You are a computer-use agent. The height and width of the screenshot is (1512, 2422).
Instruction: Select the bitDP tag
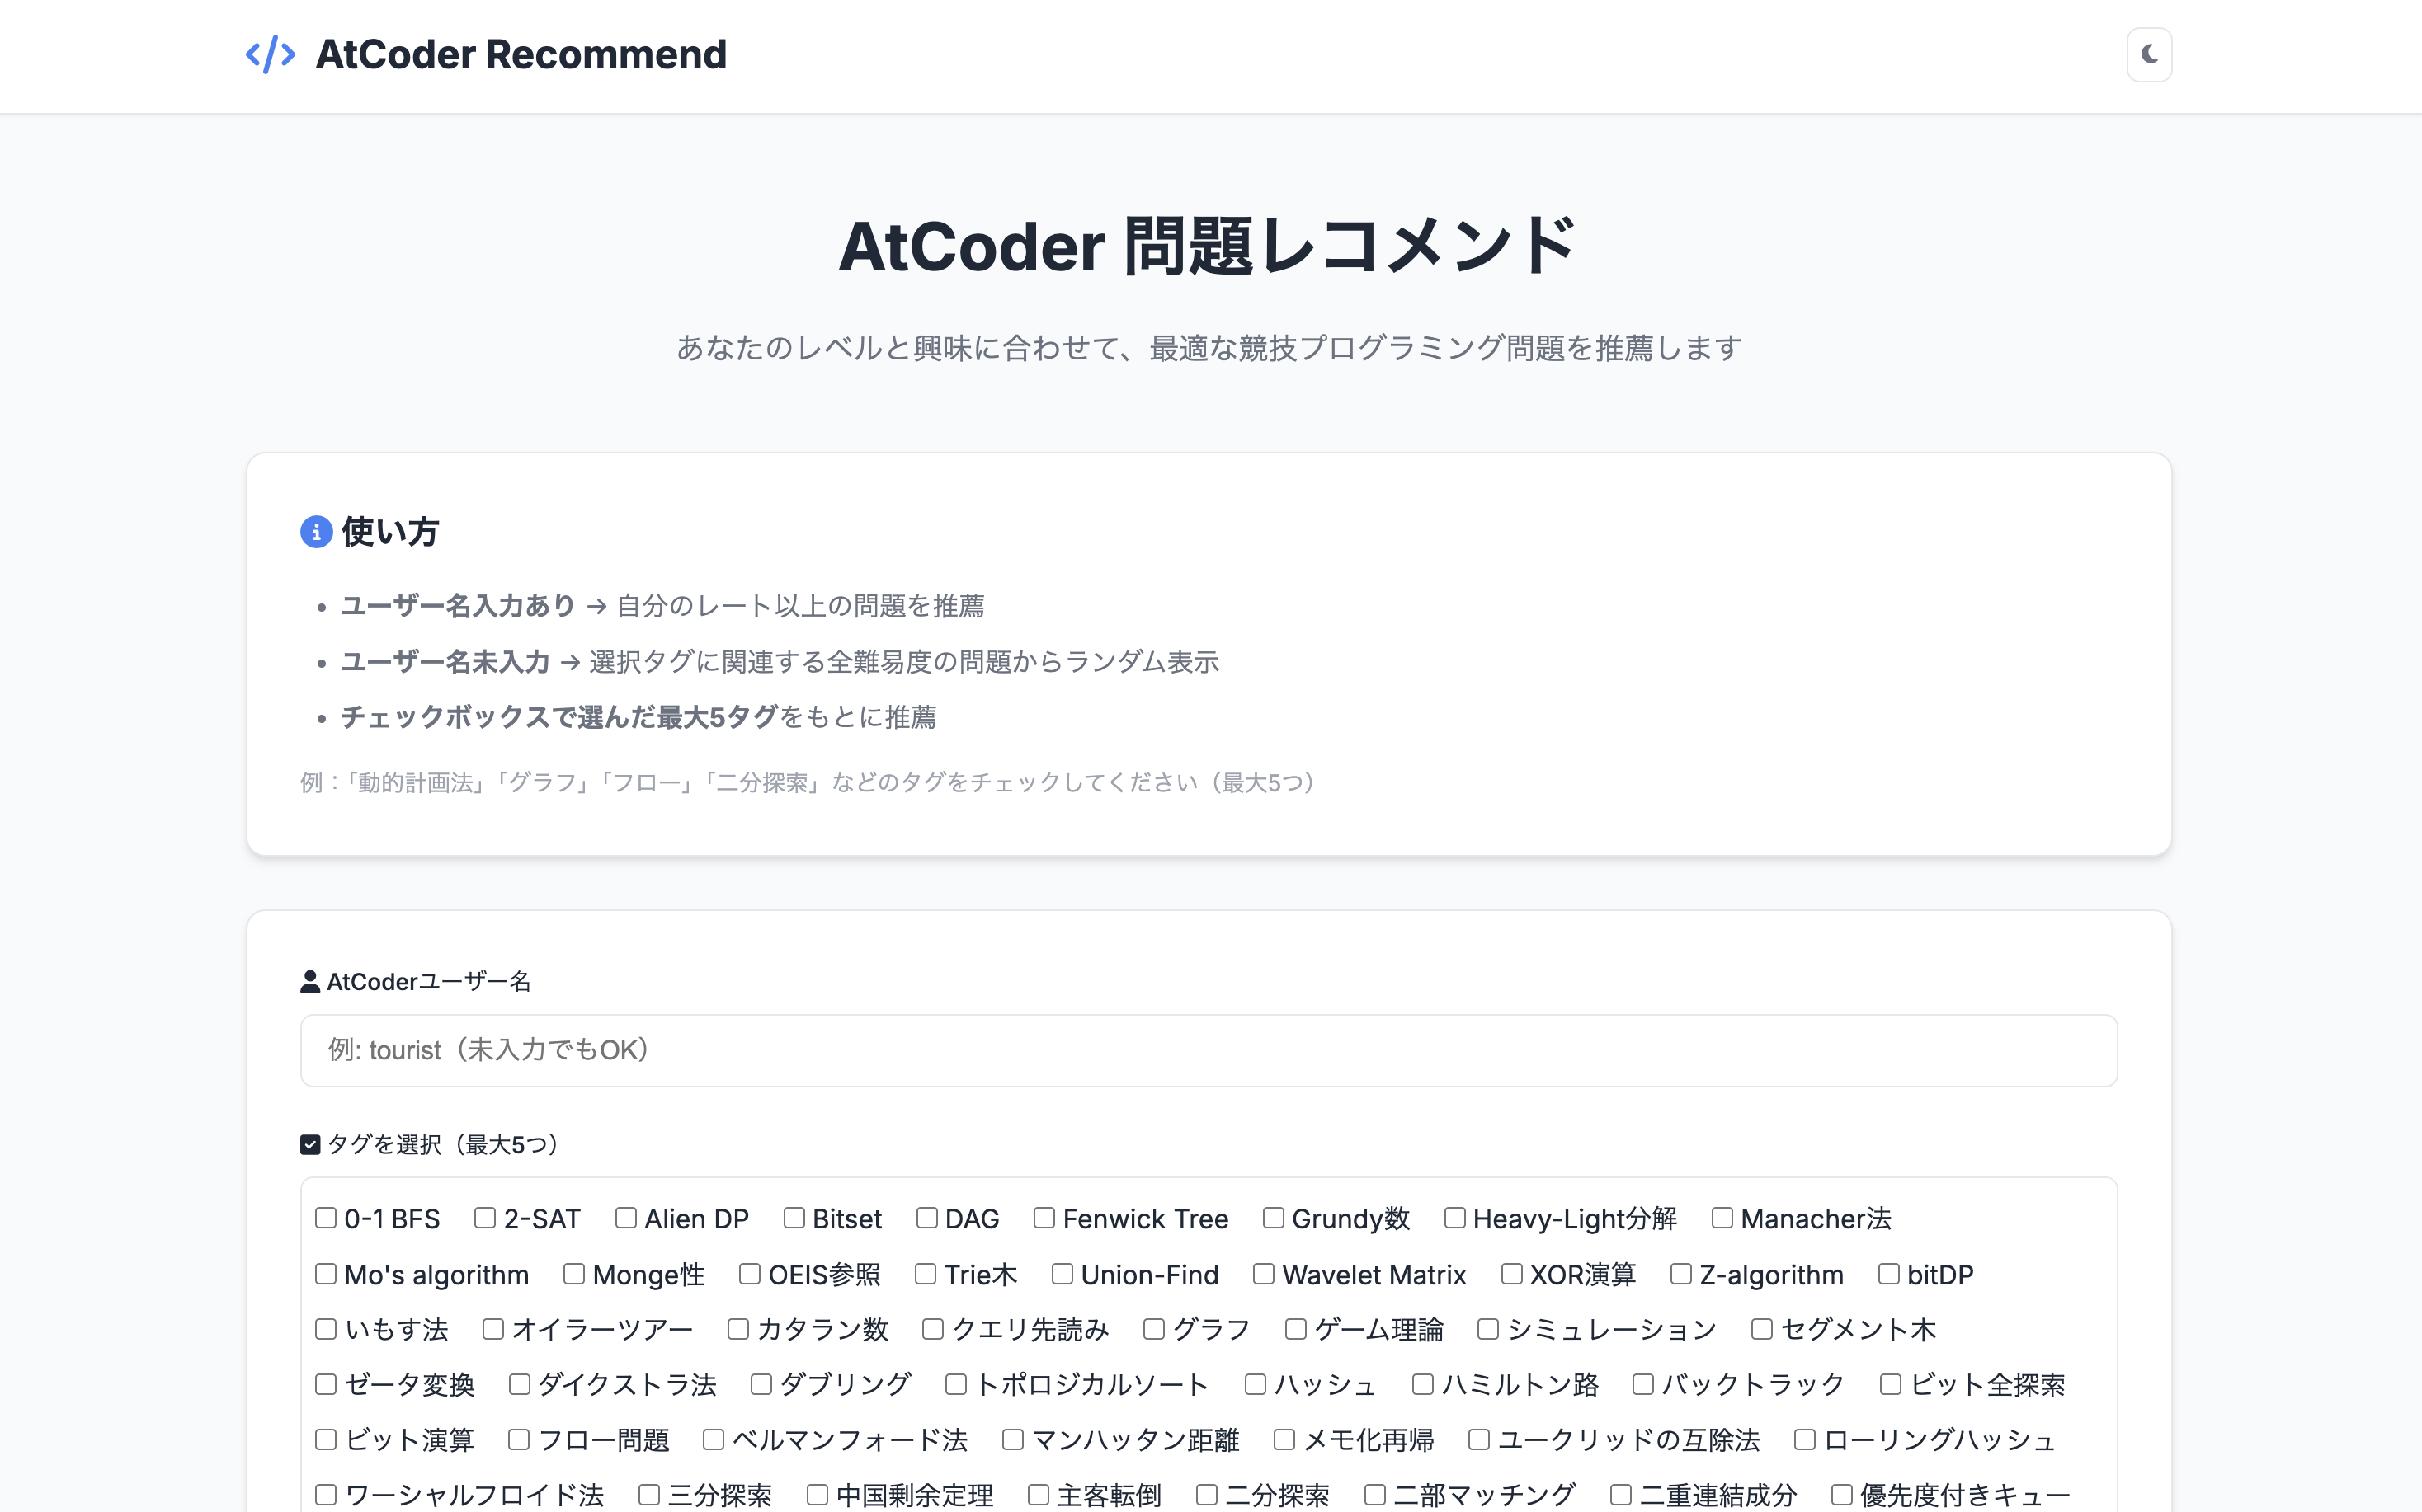point(1889,1274)
